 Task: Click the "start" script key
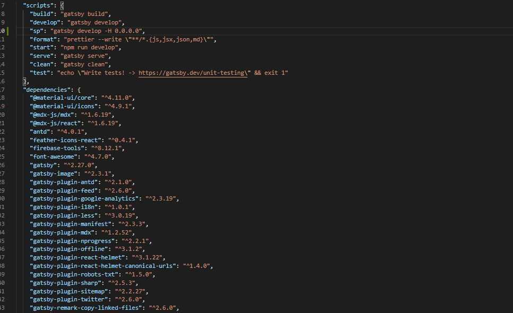point(41,47)
